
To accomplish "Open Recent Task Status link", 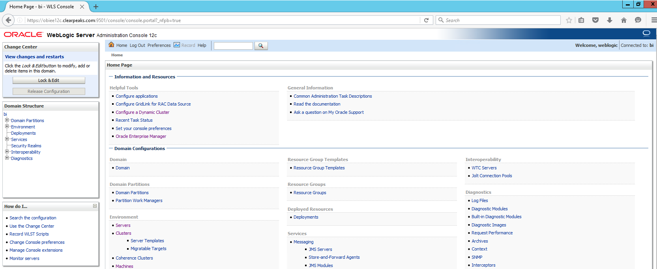I will click(134, 120).
